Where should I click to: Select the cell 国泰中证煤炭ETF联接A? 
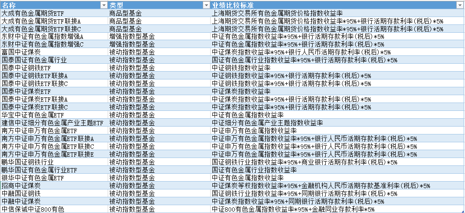54,99
